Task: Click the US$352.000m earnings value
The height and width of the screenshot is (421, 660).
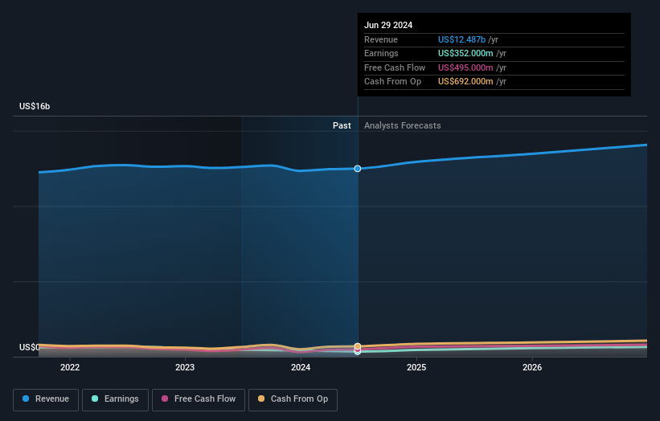Action: pos(465,53)
